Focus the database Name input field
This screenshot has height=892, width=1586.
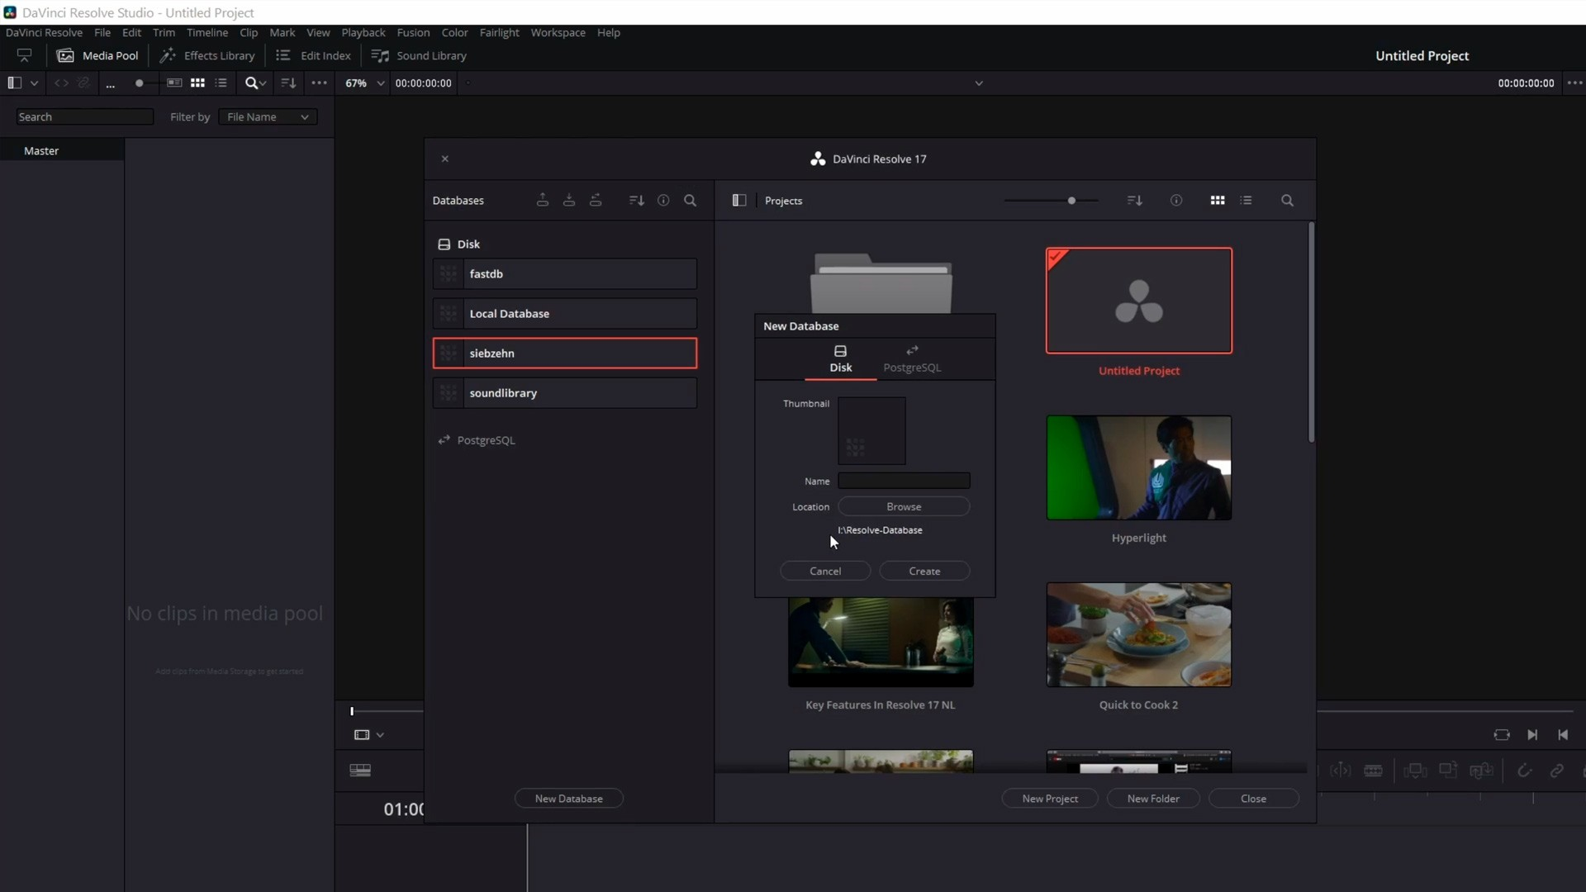(x=904, y=480)
